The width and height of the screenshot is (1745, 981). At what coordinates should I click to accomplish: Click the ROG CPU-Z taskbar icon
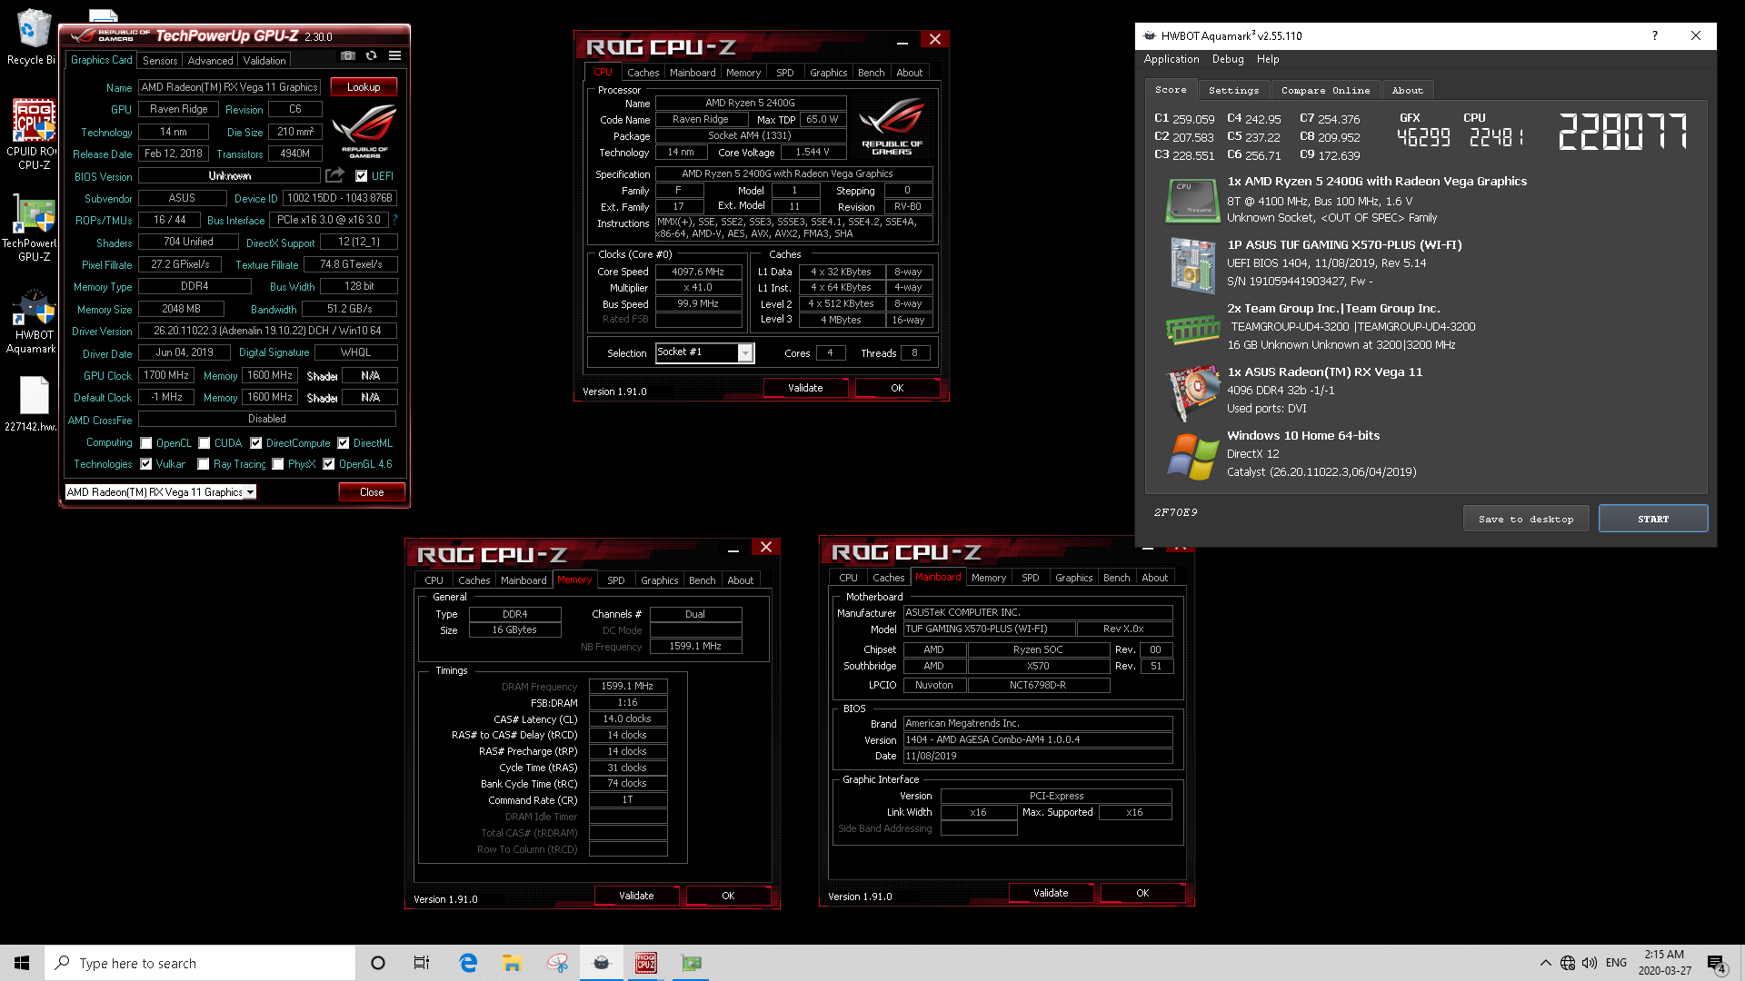(646, 963)
